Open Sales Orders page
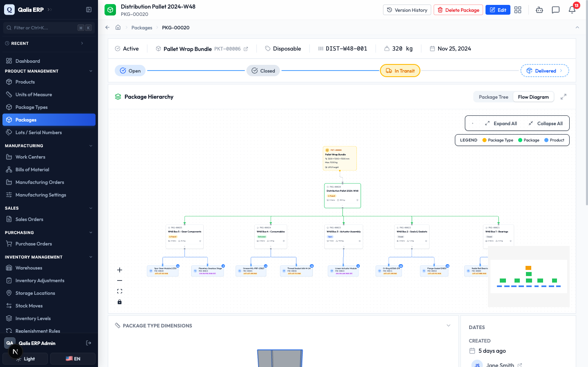 coord(49,219)
